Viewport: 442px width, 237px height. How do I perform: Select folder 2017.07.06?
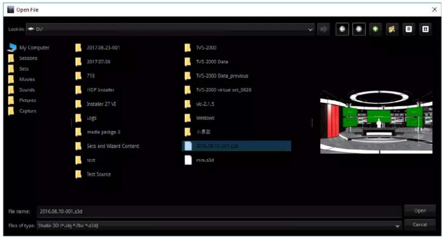(x=93, y=62)
